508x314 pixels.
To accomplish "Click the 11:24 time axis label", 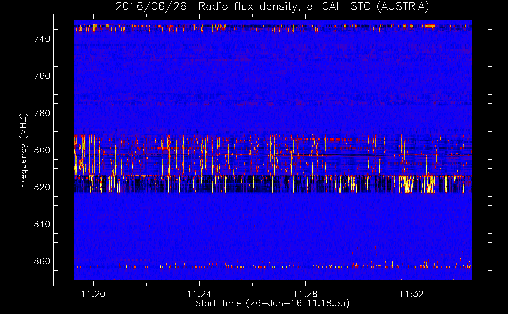I will tap(199, 294).
